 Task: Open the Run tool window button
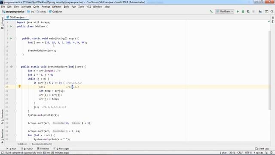pos(12,149)
